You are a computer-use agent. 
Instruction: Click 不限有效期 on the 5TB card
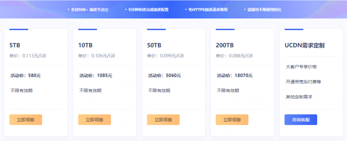click(22, 90)
